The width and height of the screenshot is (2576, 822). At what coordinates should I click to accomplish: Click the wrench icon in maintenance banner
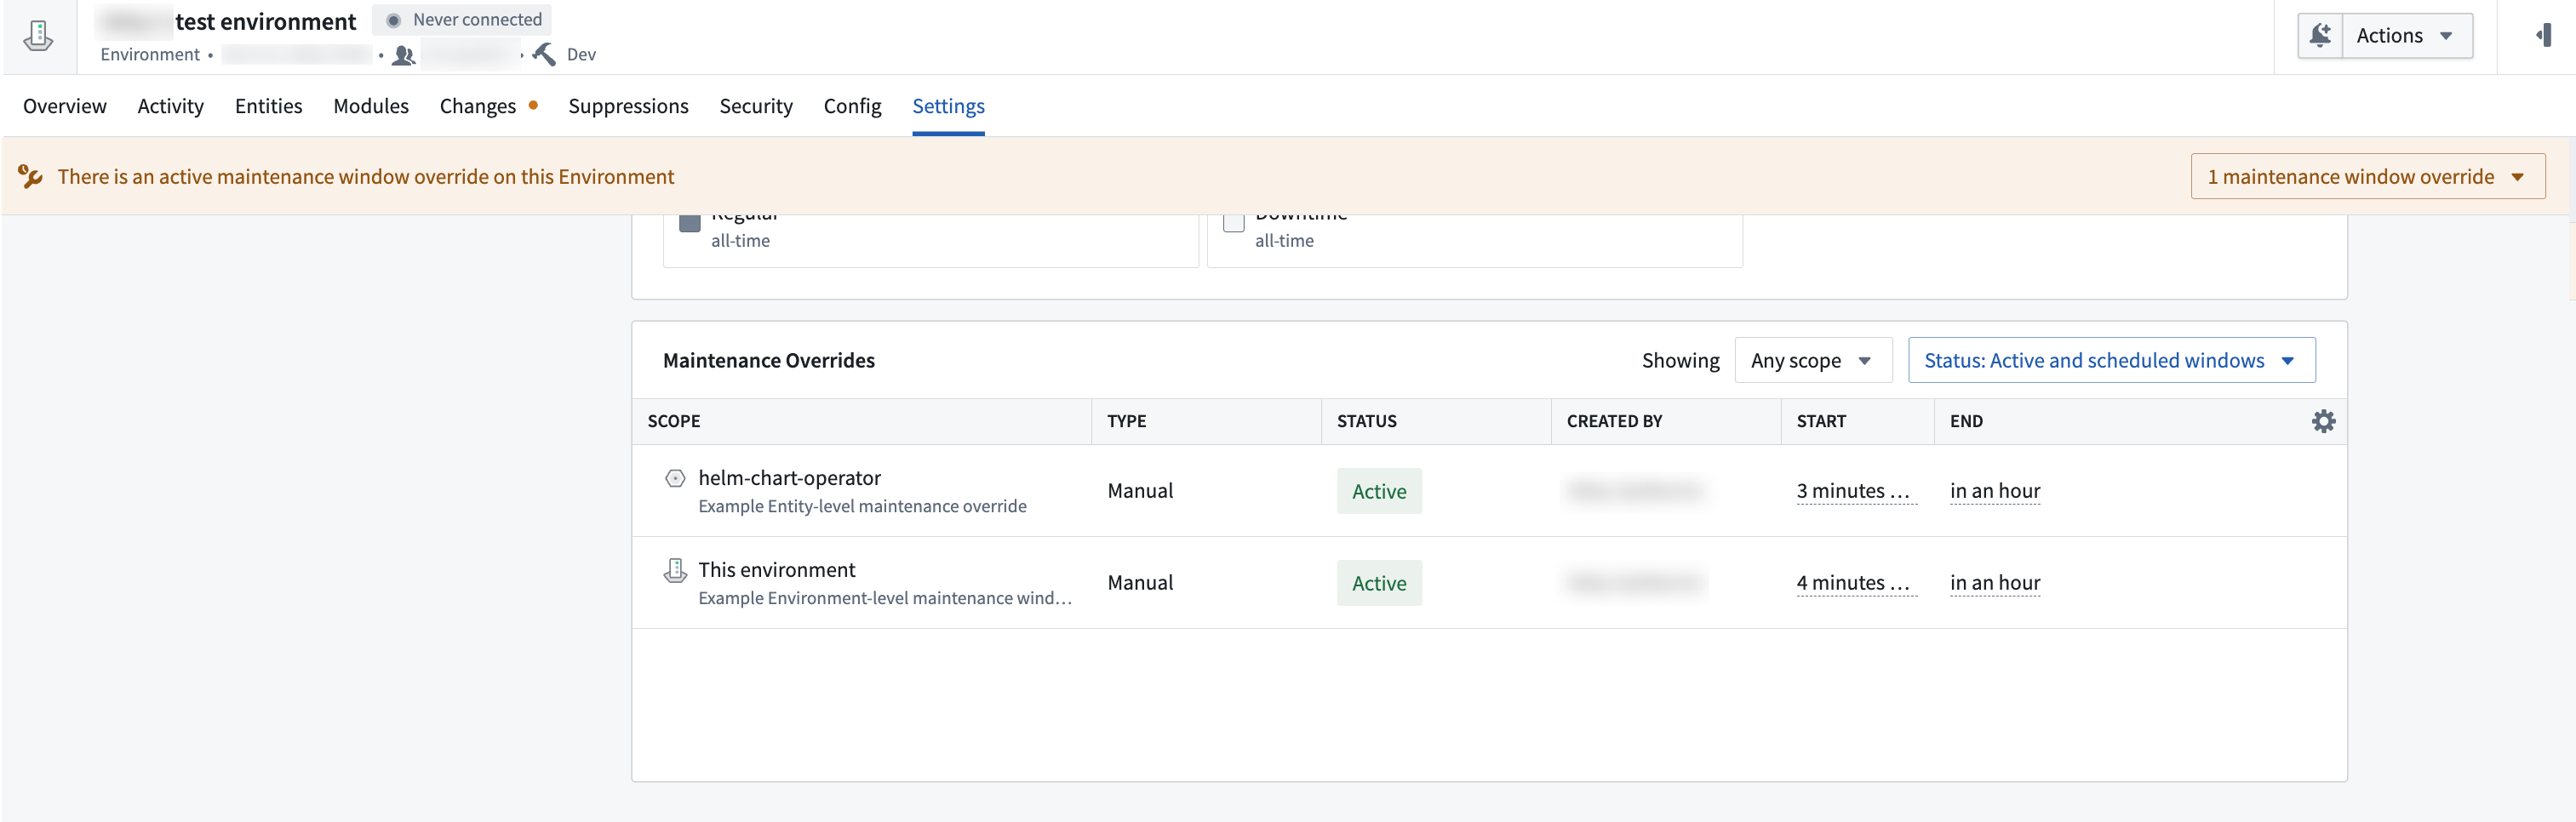click(30, 177)
